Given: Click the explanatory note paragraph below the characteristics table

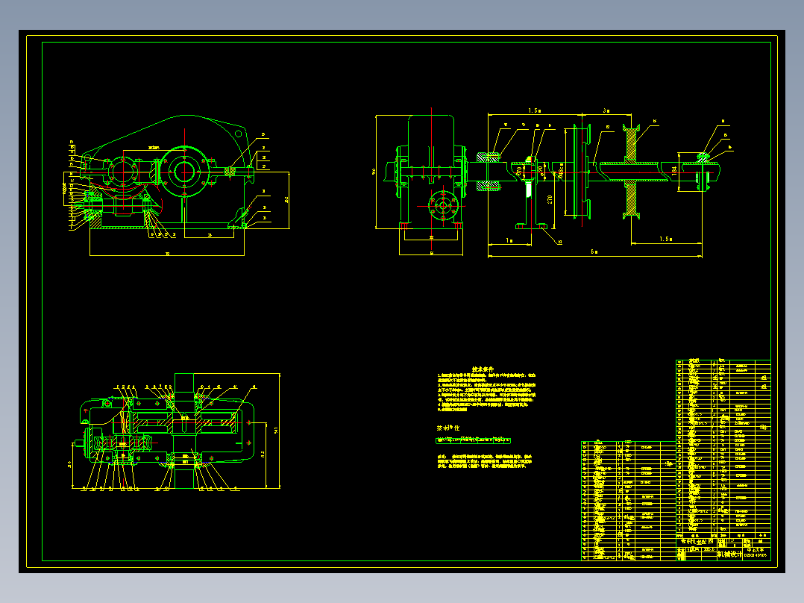Looking at the screenshot, I should [485, 461].
